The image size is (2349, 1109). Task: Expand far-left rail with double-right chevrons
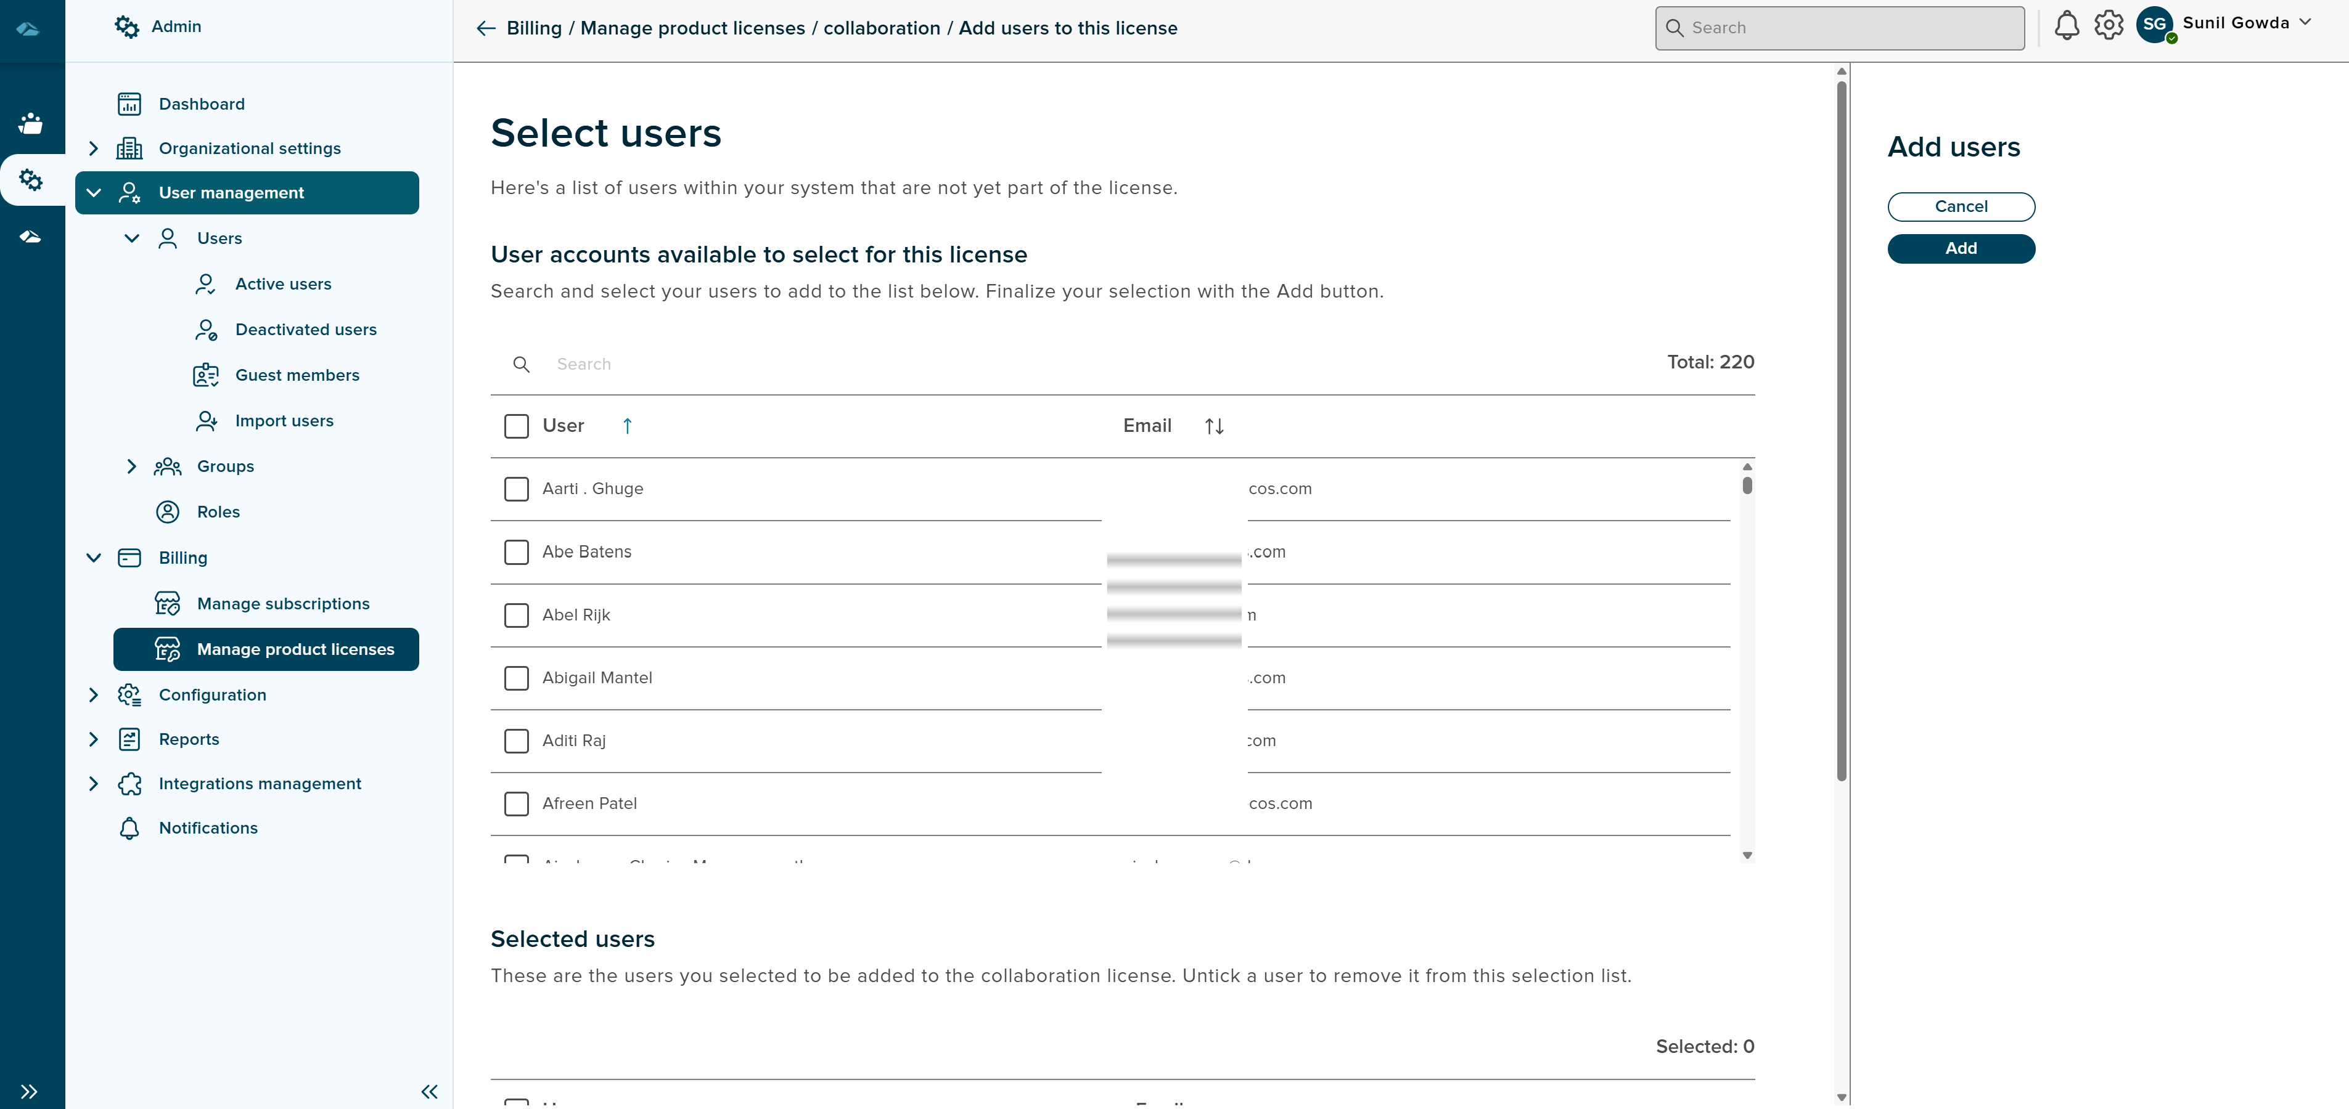click(29, 1091)
